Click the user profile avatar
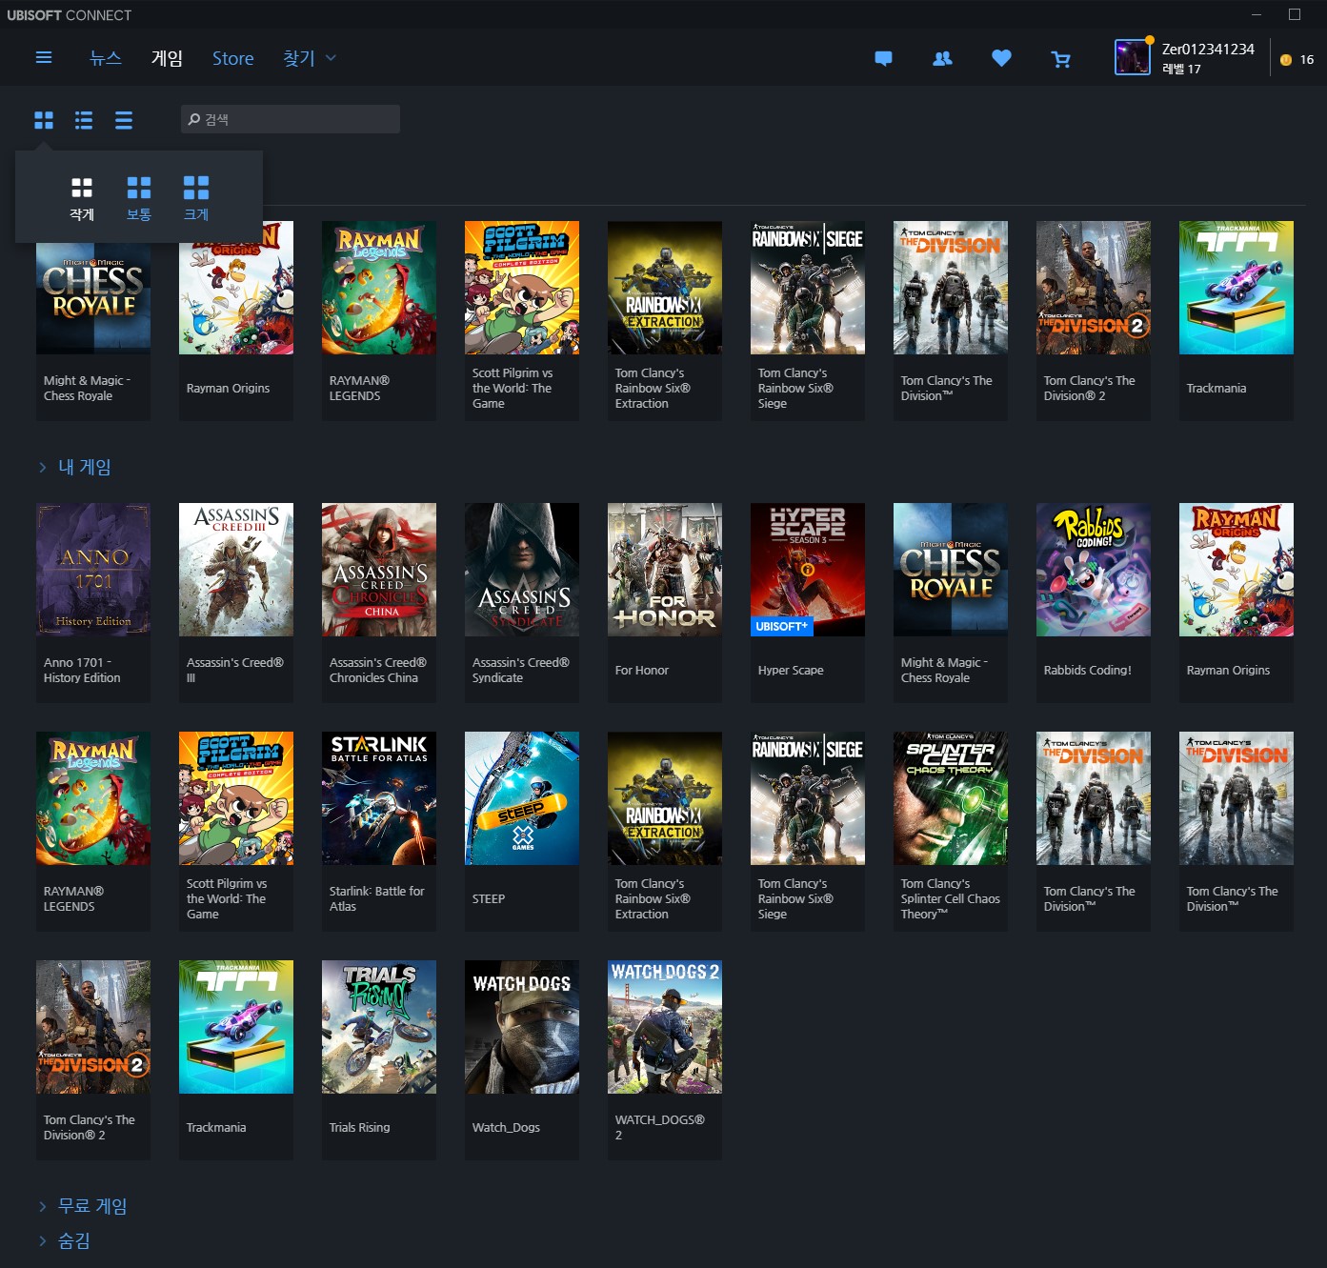This screenshot has width=1327, height=1268. coord(1132,57)
